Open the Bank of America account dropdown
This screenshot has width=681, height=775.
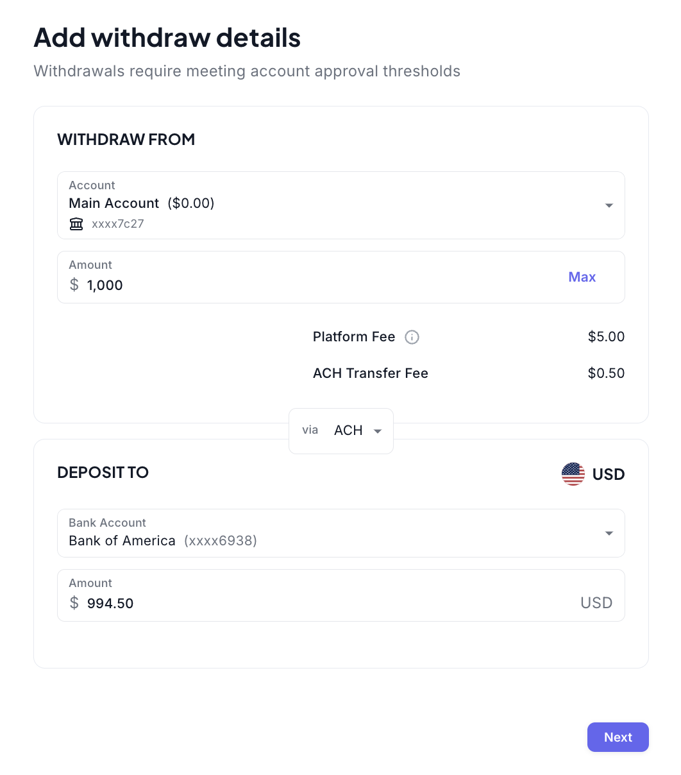point(609,533)
